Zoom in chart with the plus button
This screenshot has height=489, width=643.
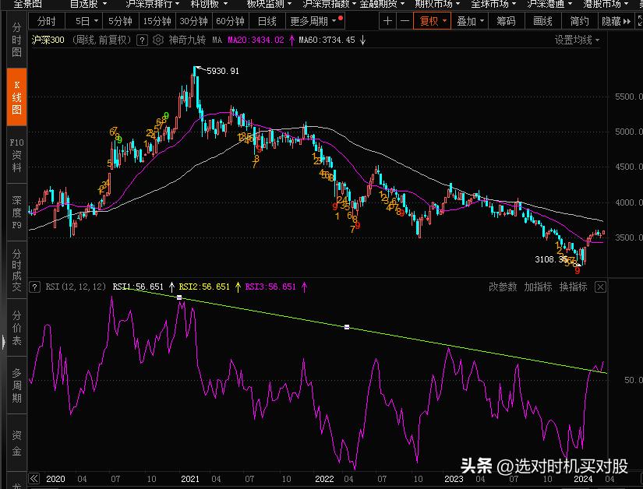387,21
